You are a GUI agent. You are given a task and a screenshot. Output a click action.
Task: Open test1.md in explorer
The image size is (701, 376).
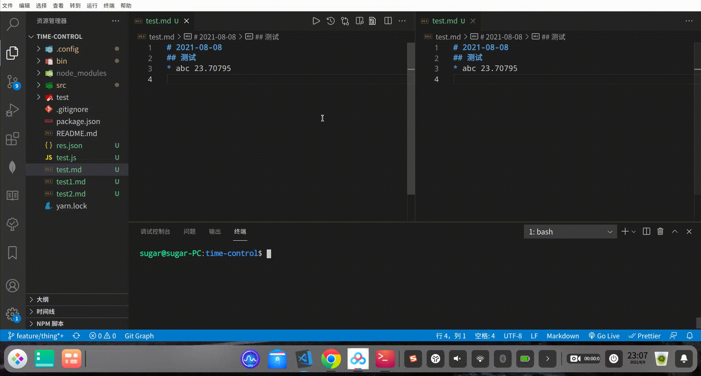[x=77, y=181]
